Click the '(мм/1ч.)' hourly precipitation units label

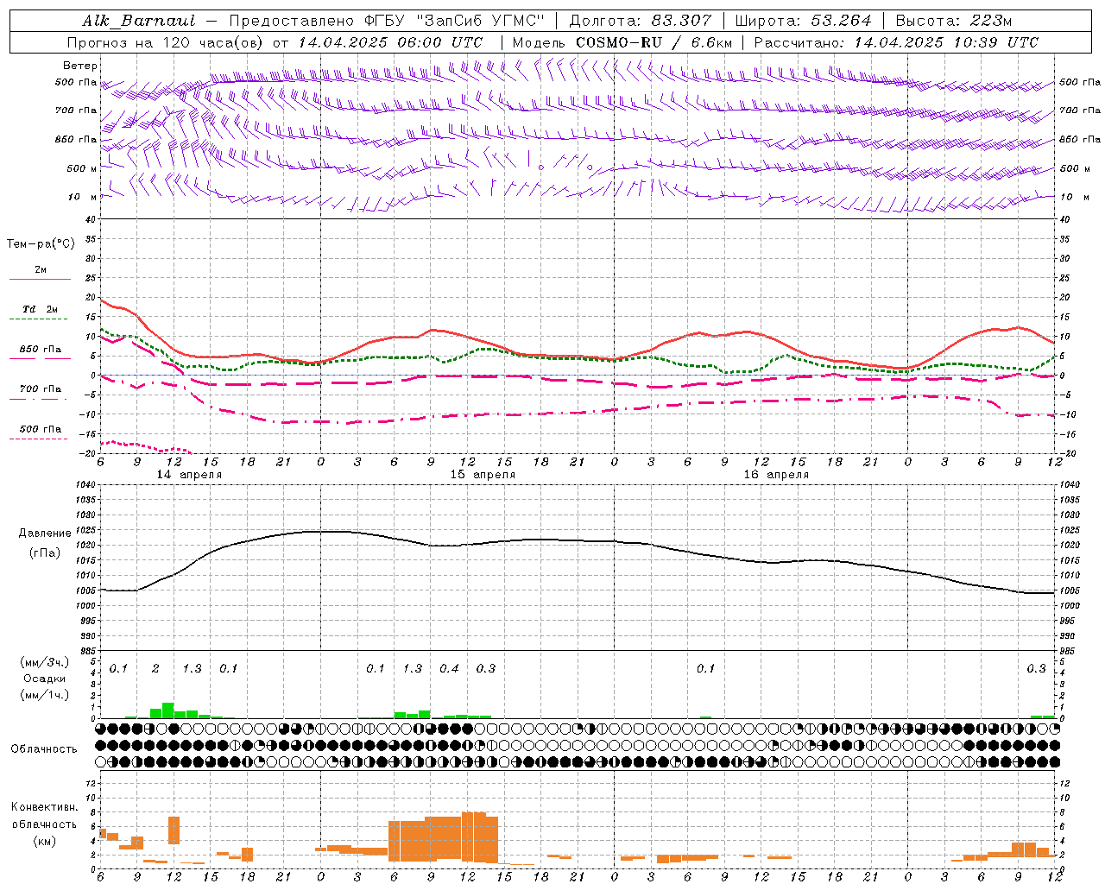pyautogui.click(x=44, y=695)
